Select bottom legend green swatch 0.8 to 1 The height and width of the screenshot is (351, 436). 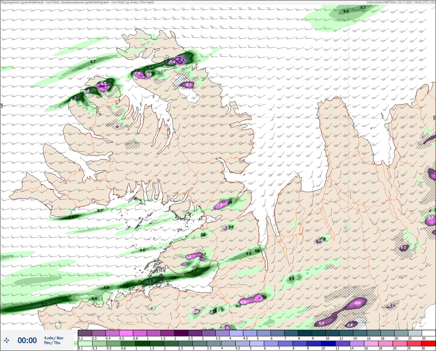coord(128,344)
